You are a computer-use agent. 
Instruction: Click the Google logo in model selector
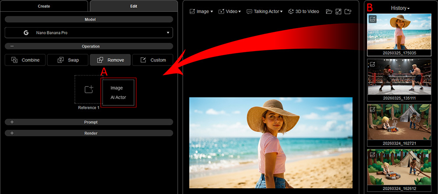pyautogui.click(x=26, y=33)
